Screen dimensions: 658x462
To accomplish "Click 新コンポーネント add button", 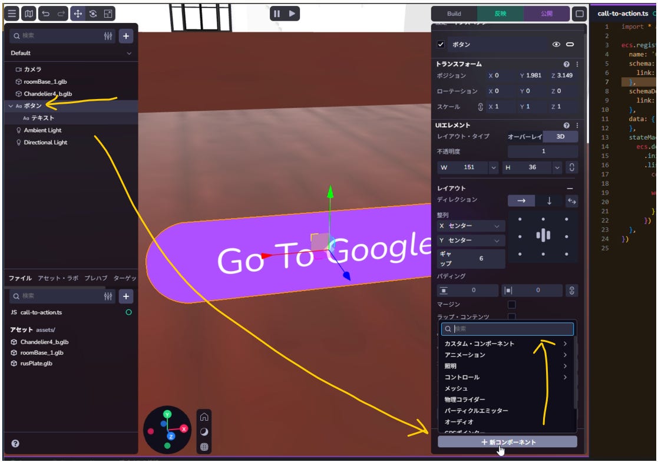I will (507, 443).
